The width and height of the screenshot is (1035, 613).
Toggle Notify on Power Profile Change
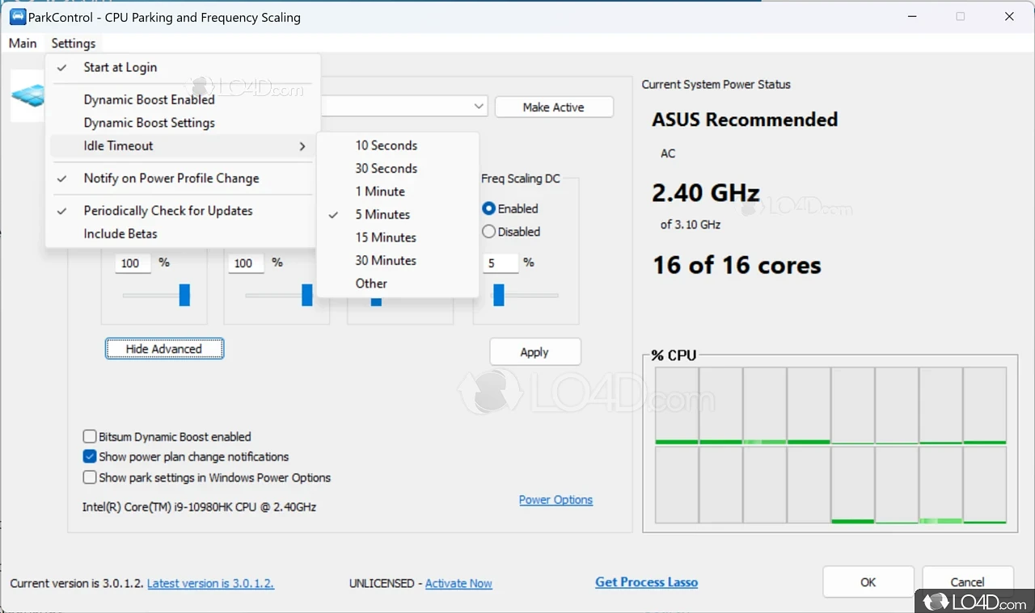coord(183,178)
